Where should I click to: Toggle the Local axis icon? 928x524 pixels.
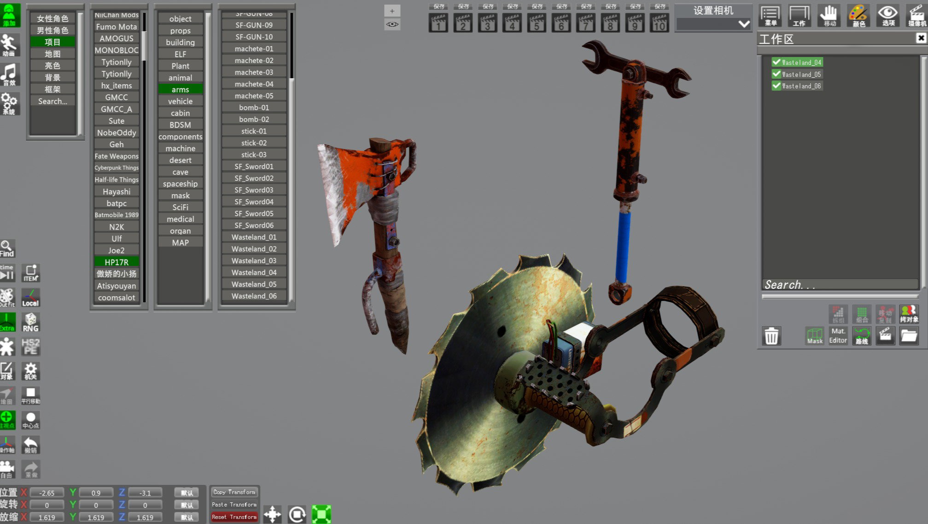tap(31, 298)
